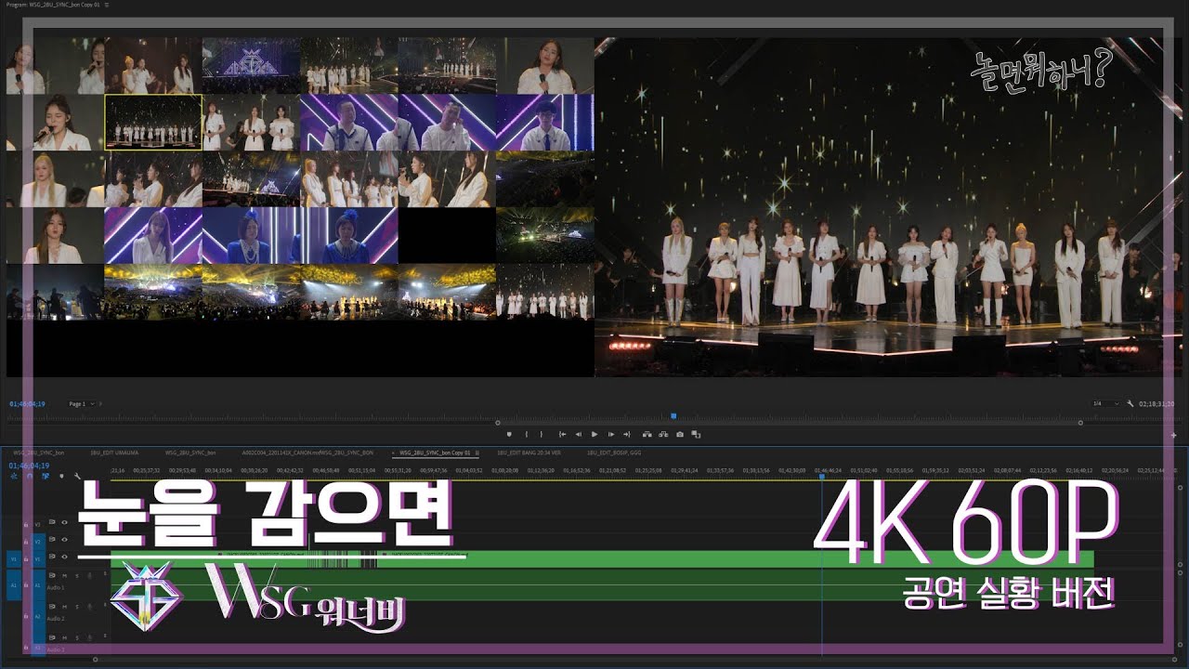Solo the Audio 1 track
Screen dimensions: 1189x669
(x=77, y=576)
